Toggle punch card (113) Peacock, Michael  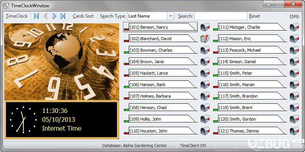click(250, 50)
